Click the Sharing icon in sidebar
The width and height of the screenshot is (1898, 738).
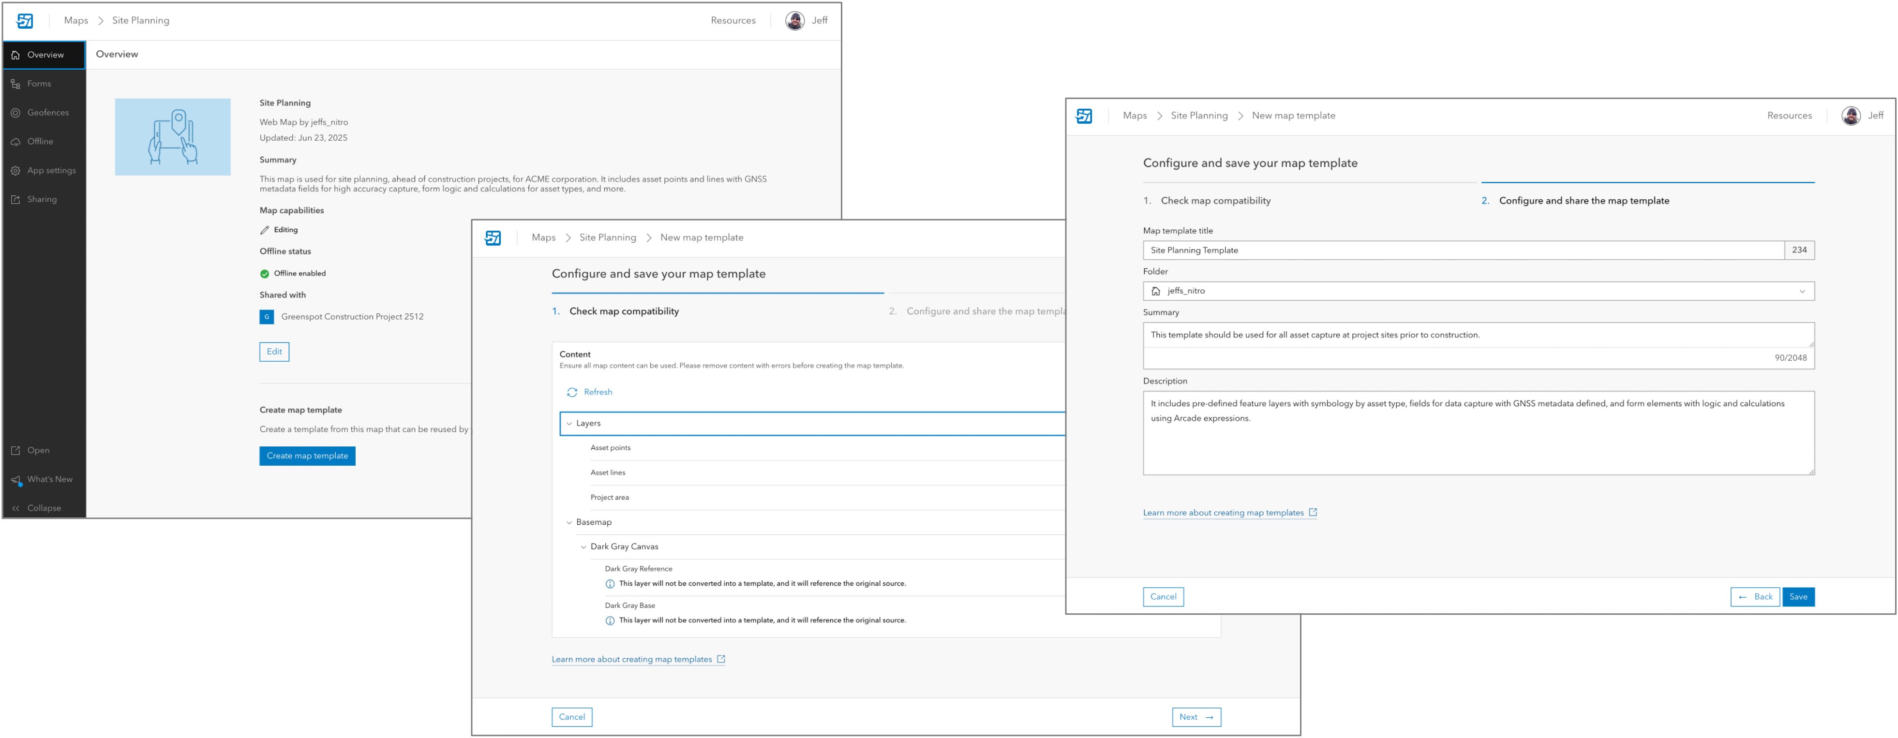[x=15, y=200]
